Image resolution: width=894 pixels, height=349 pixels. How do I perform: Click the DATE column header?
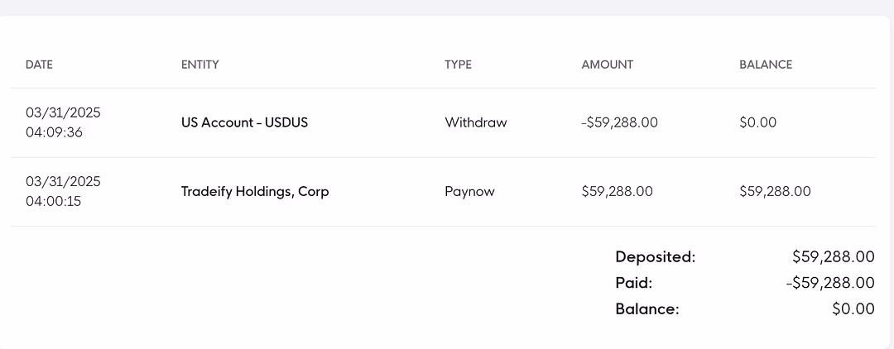click(x=39, y=65)
